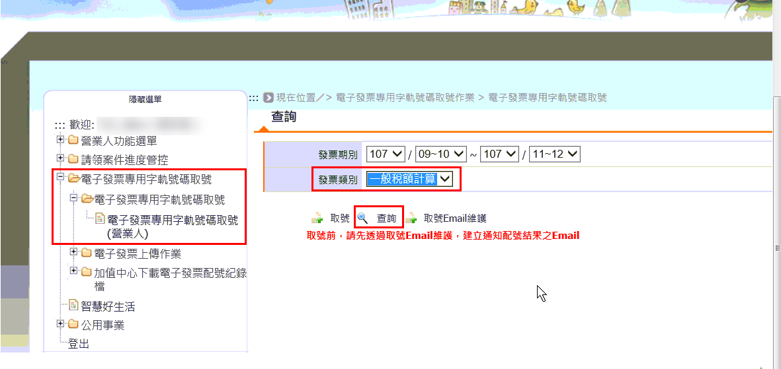Click 請領案件進度管控 menu label

pos(124,160)
